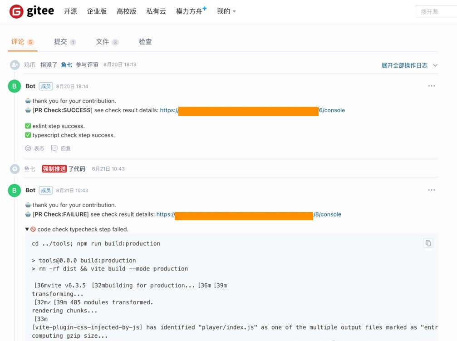Open the 模力方舟 navigation item
The image size is (457, 341).
click(x=190, y=11)
